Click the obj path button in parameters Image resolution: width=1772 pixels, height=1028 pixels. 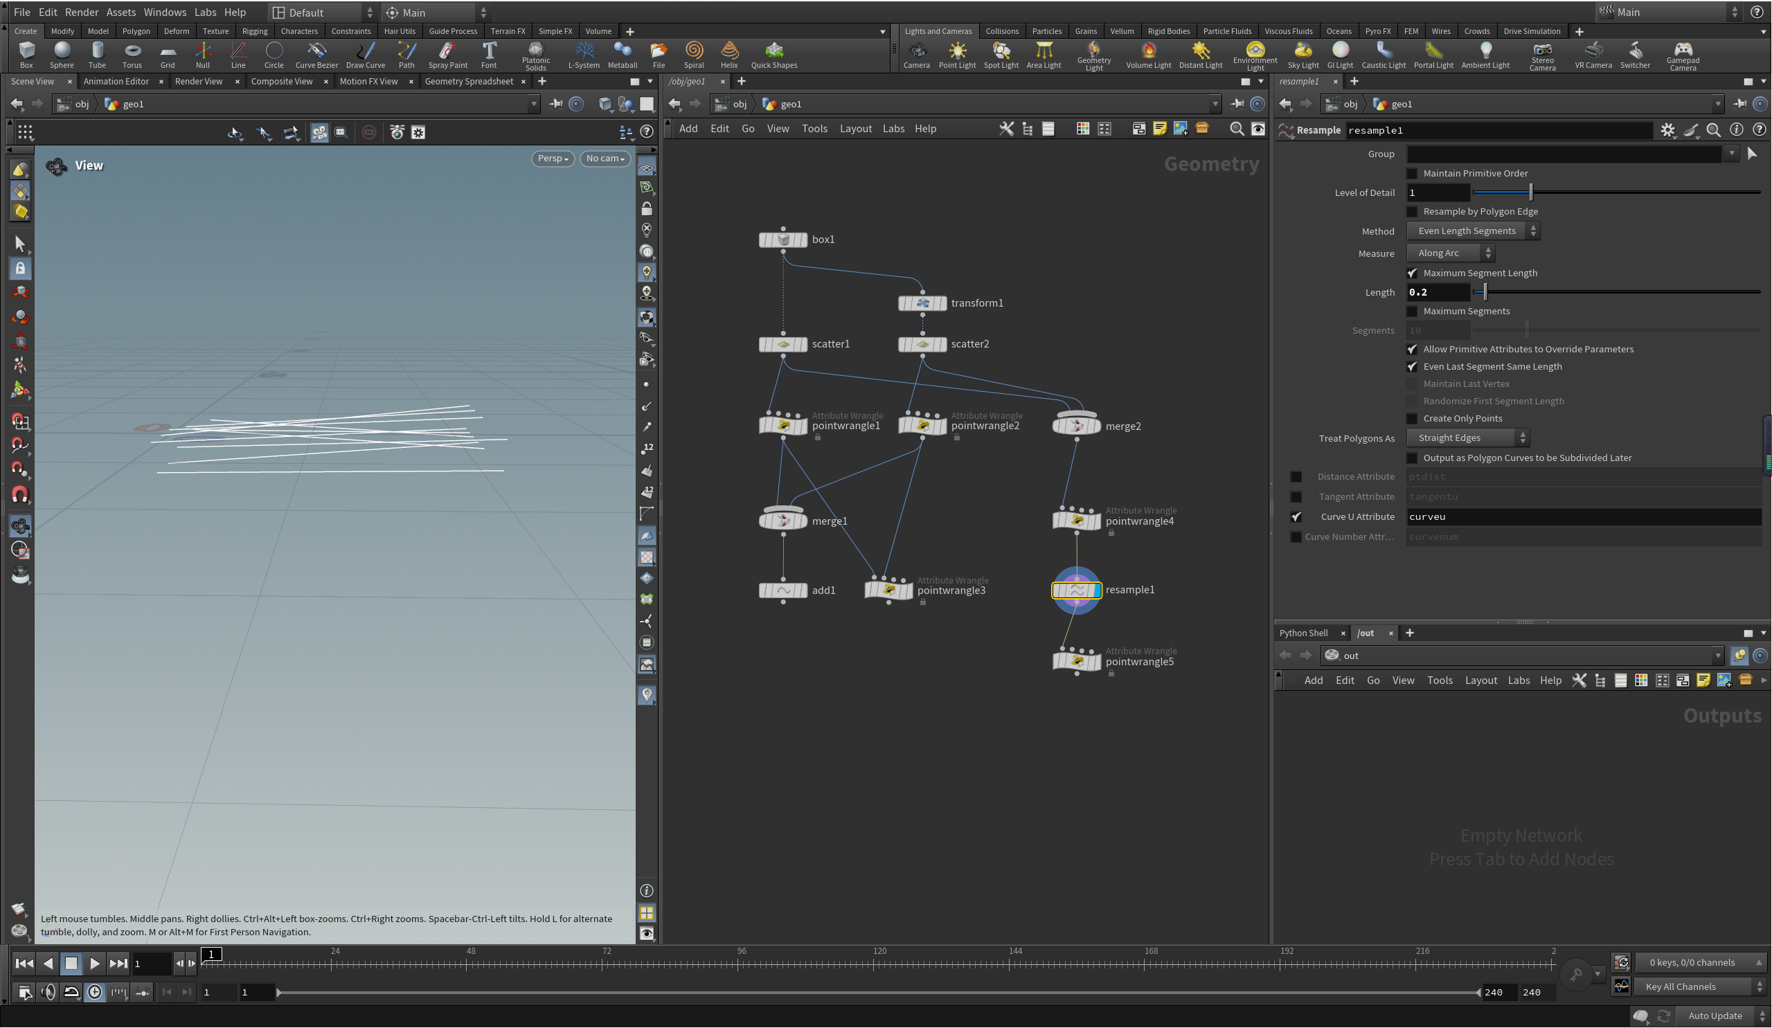coord(1342,104)
